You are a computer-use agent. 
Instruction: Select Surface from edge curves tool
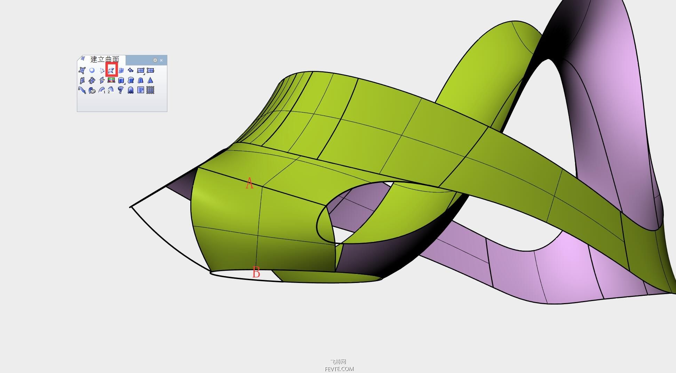pyautogui.click(x=102, y=70)
